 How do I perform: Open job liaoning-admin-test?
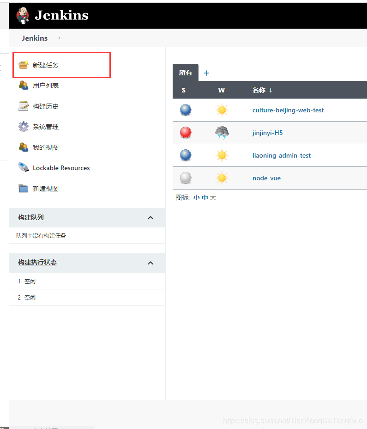click(x=282, y=155)
